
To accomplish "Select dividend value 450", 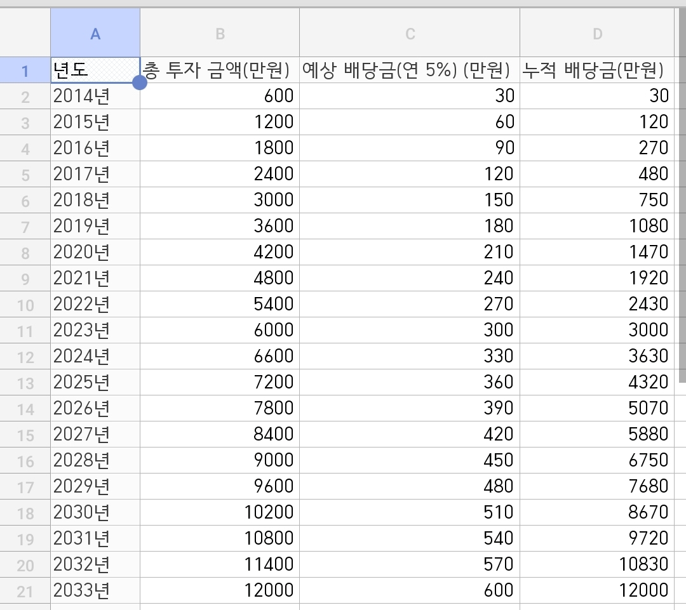I will point(410,460).
